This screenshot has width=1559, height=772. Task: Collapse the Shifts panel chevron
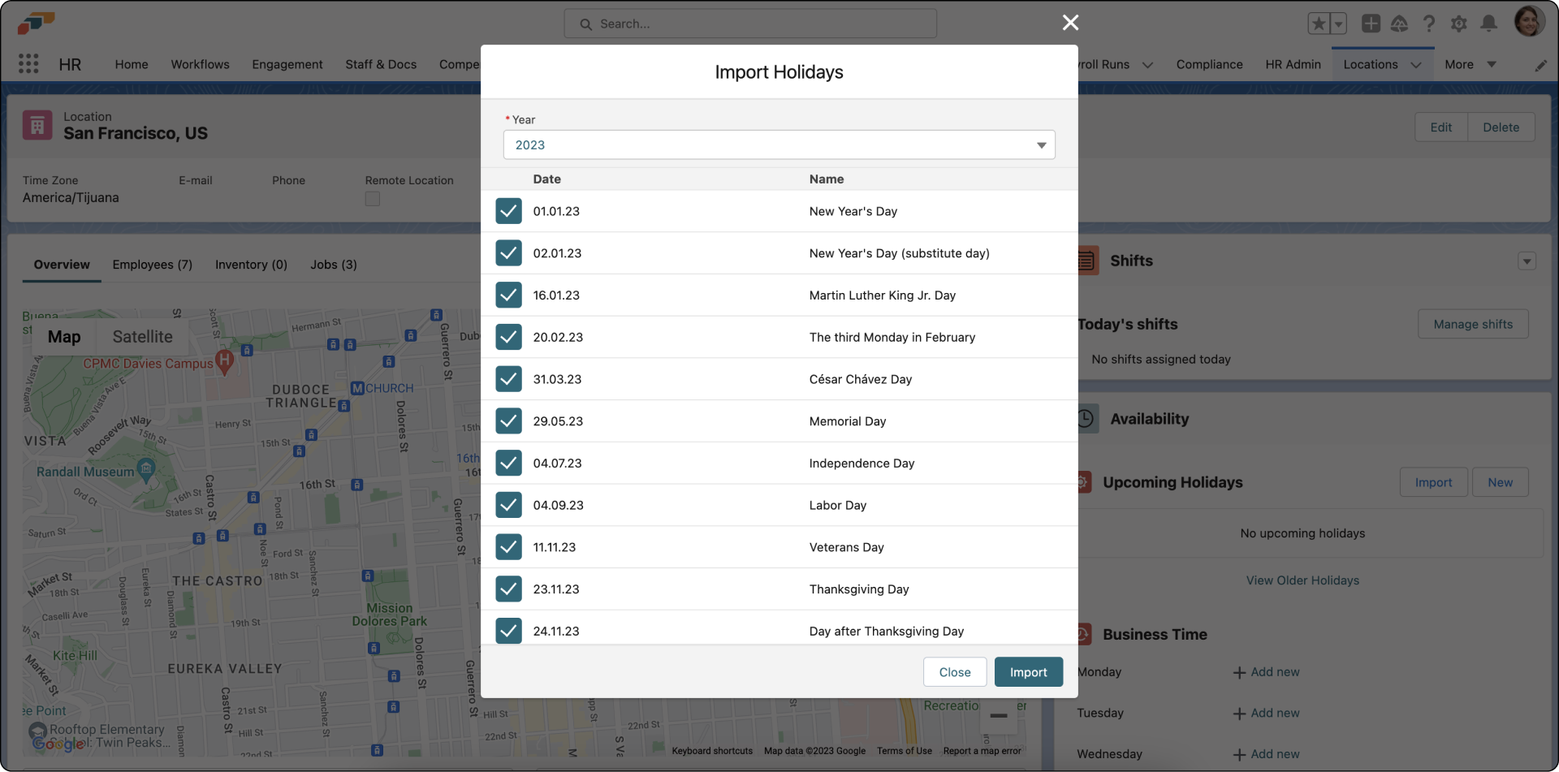(x=1527, y=261)
